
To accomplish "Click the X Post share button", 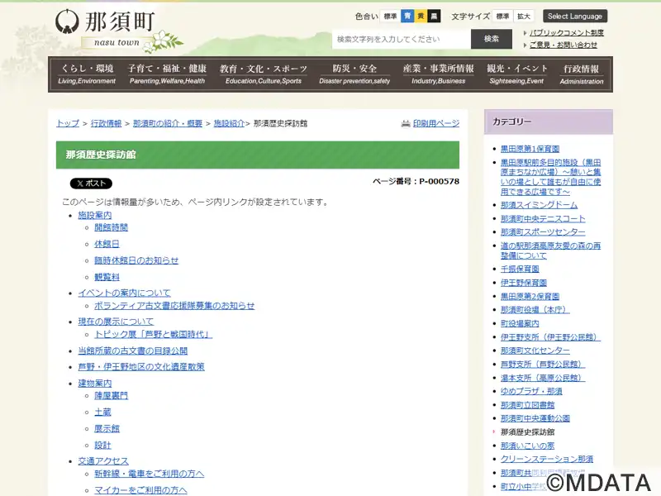I will [91, 184].
